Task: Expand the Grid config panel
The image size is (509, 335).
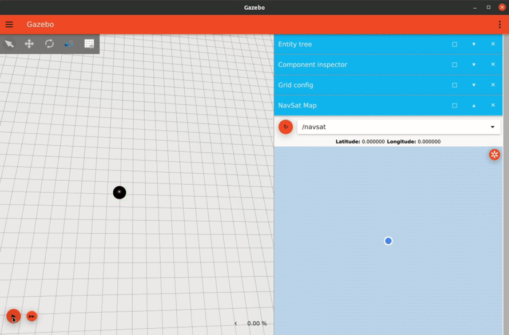Action: [x=474, y=85]
